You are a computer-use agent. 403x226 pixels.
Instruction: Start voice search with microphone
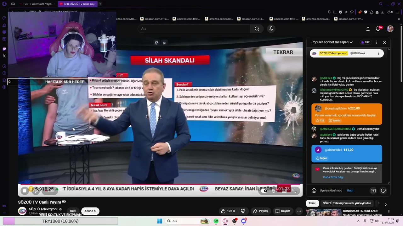271,29
